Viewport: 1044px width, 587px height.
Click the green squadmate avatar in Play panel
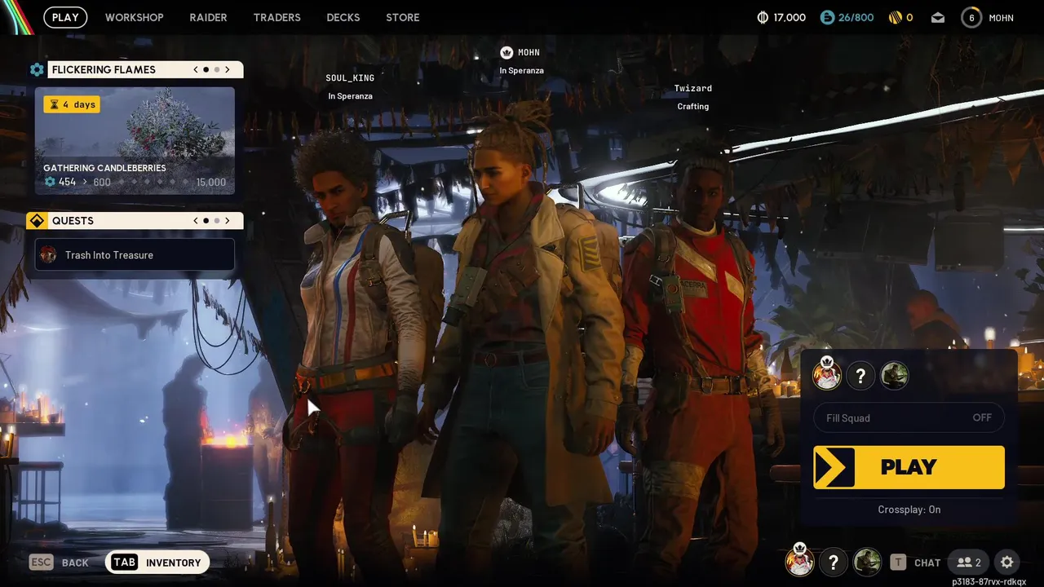pos(895,376)
